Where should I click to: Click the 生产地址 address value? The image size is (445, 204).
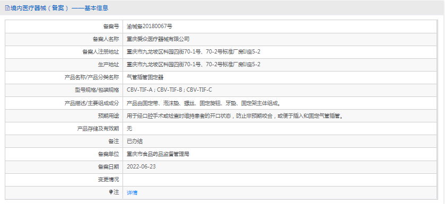coord(194,65)
